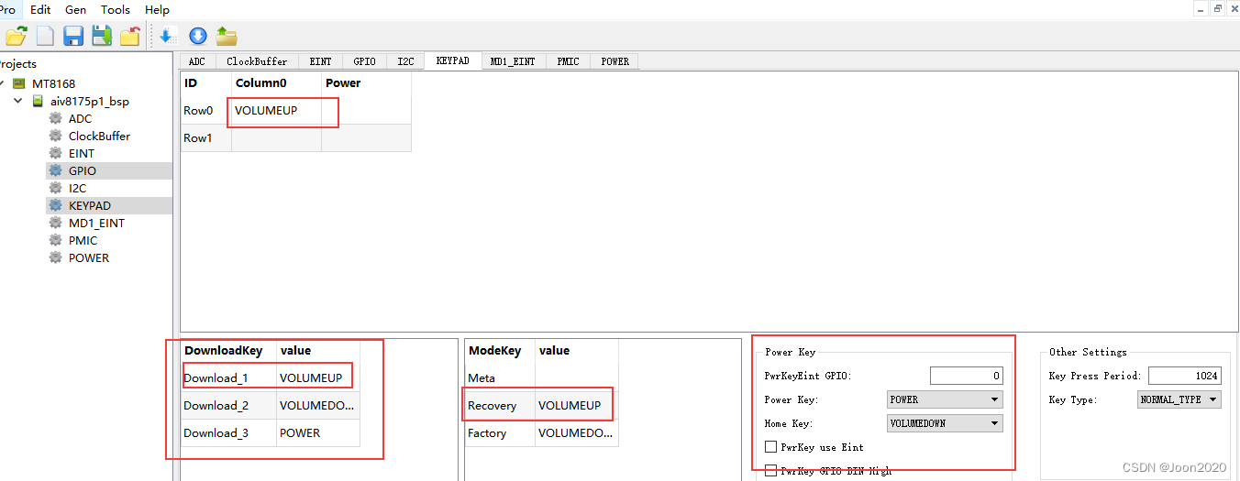Select the Row1 Column0 cell

coord(276,137)
